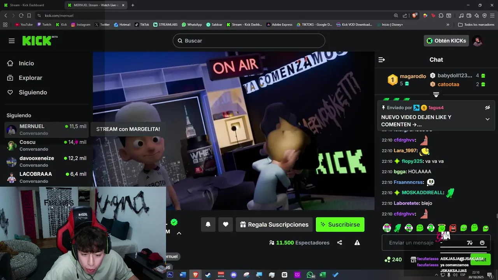Open the STREAMLABS bookmark
Image resolution: width=498 pixels, height=280 pixels.
tap(165, 24)
